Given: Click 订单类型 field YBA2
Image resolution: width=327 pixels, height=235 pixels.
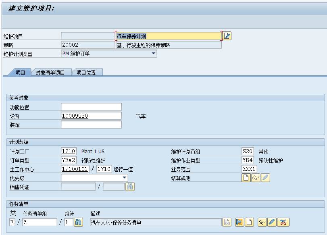Looking at the screenshot, I should tap(69, 160).
